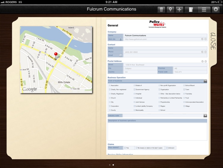Tap the Street address field
223x168 pixels.
(165, 65)
